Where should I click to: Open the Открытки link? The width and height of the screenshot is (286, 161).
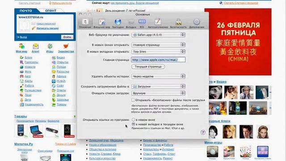(63, 62)
